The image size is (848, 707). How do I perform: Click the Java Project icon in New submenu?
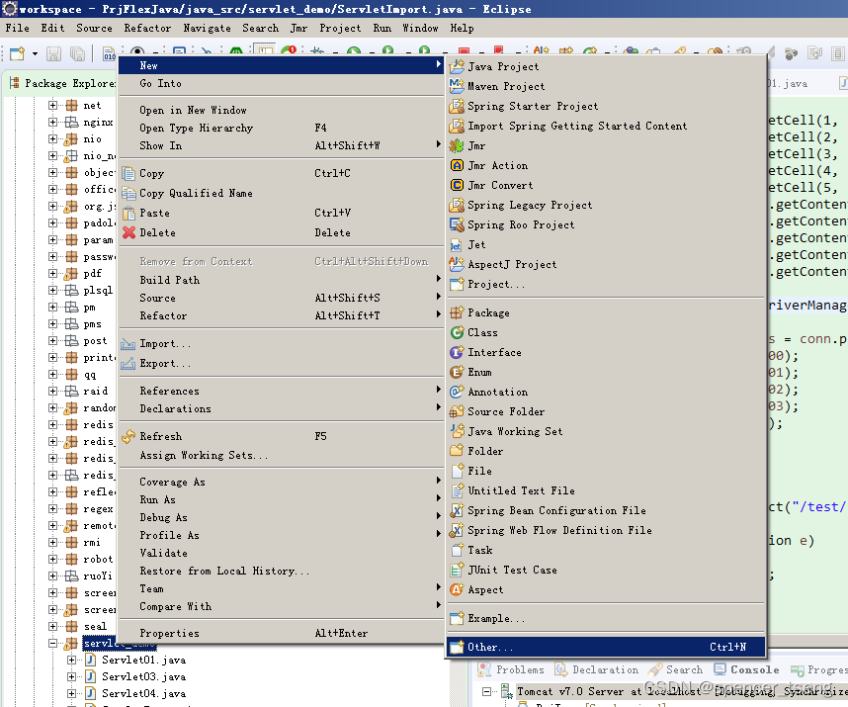coord(457,66)
